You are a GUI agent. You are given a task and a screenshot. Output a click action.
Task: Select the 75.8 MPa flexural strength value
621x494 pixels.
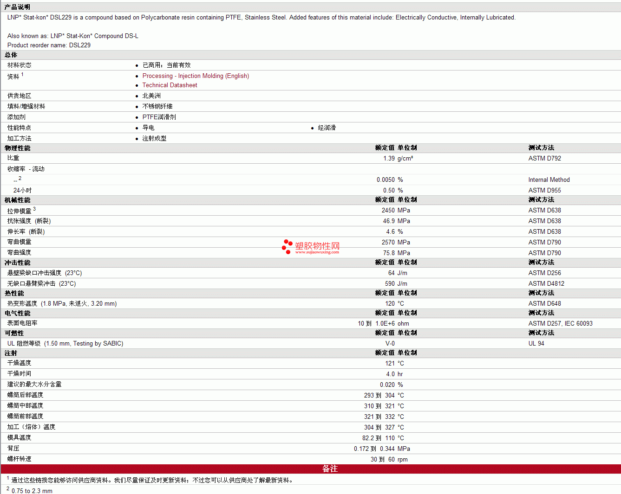pos(396,253)
